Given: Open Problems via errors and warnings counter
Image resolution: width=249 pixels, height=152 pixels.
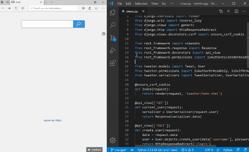Looking at the screenshot, I should (188, 150).
